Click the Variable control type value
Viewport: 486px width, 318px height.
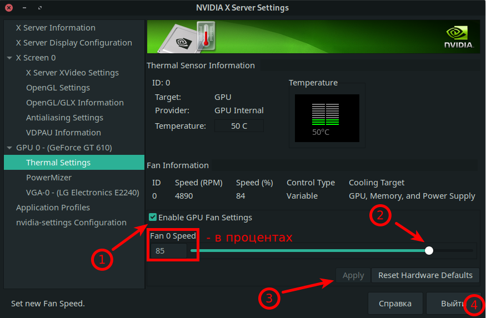click(302, 196)
